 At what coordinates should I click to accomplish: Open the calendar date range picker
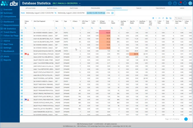pos(112,13)
